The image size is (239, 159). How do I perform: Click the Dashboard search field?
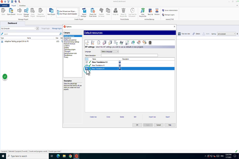coord(31,34)
